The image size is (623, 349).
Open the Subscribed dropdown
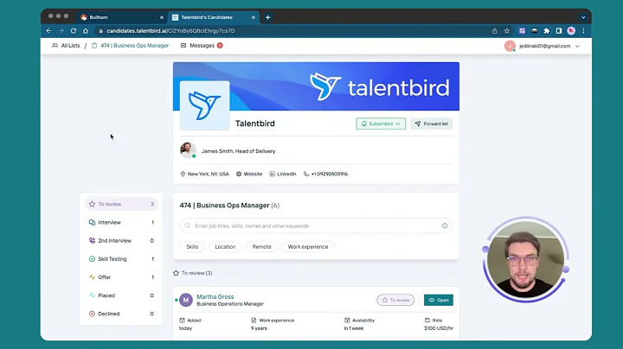coord(381,124)
